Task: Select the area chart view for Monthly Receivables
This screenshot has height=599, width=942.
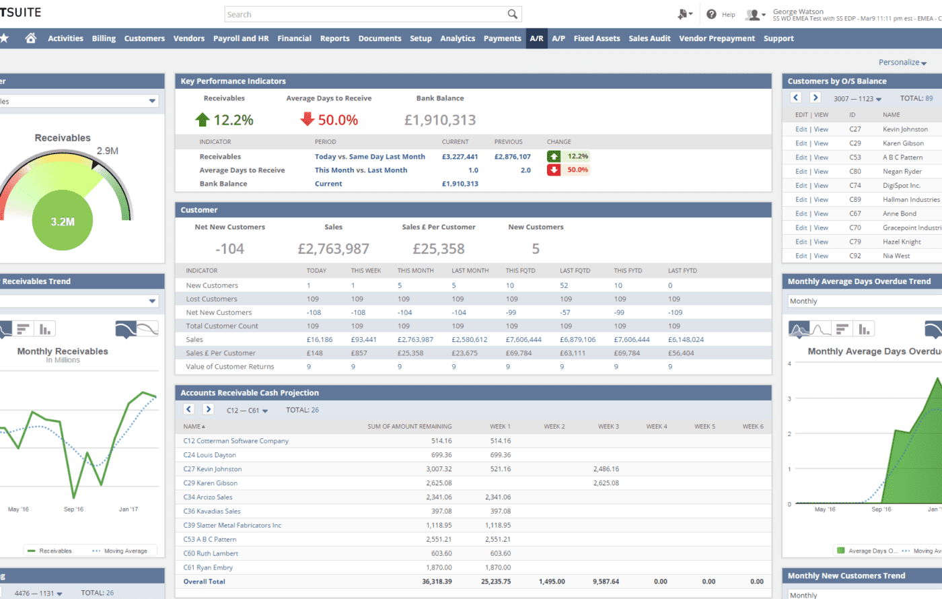Action: 126,328
